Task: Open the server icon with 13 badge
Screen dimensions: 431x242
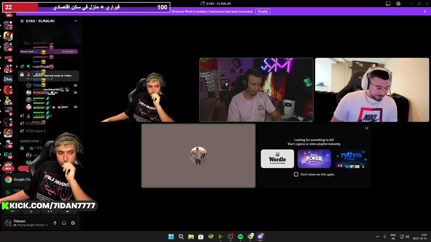Action: (8, 58)
